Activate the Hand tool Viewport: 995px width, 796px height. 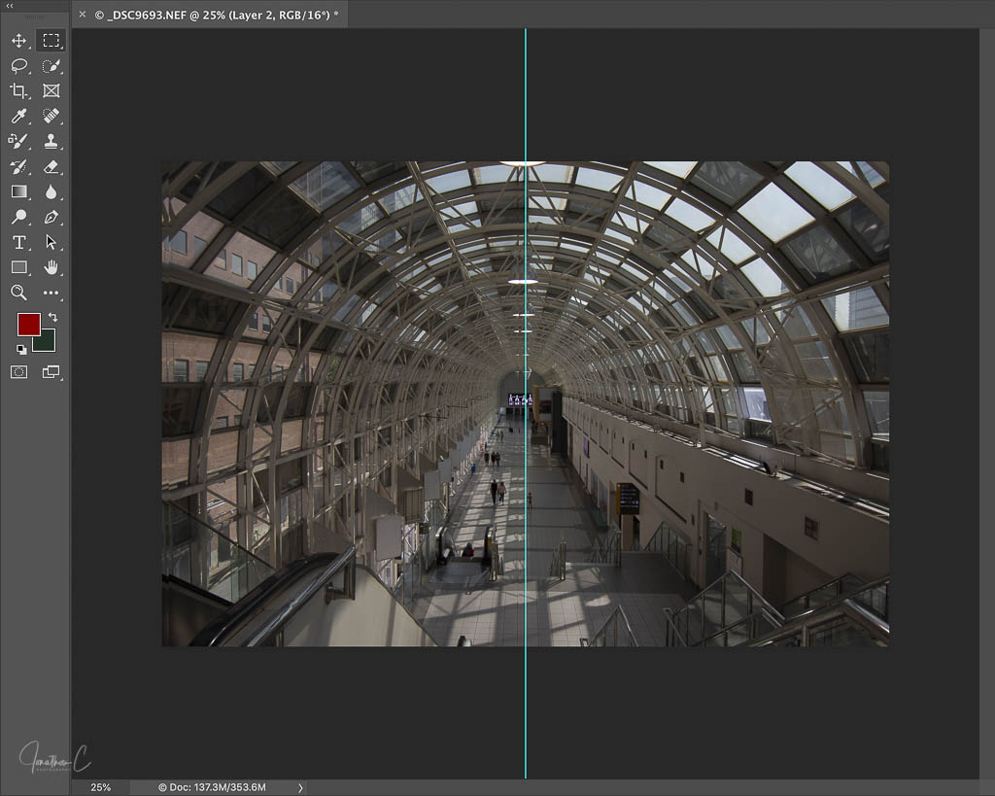point(51,267)
